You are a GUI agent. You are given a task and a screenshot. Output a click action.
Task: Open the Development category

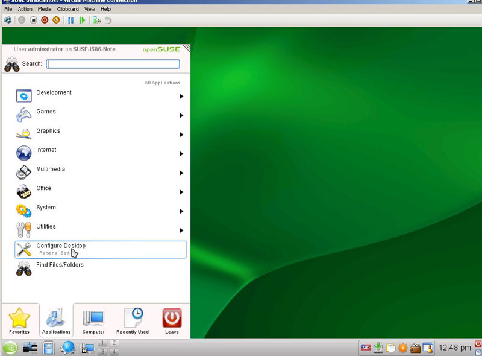(x=101, y=96)
